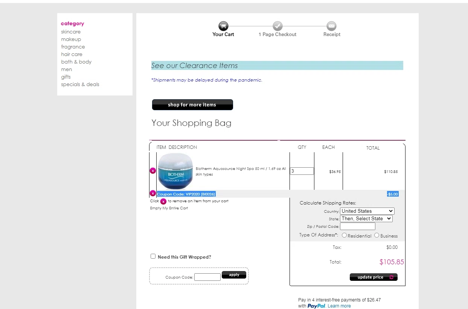Open the skincare category

point(71,32)
